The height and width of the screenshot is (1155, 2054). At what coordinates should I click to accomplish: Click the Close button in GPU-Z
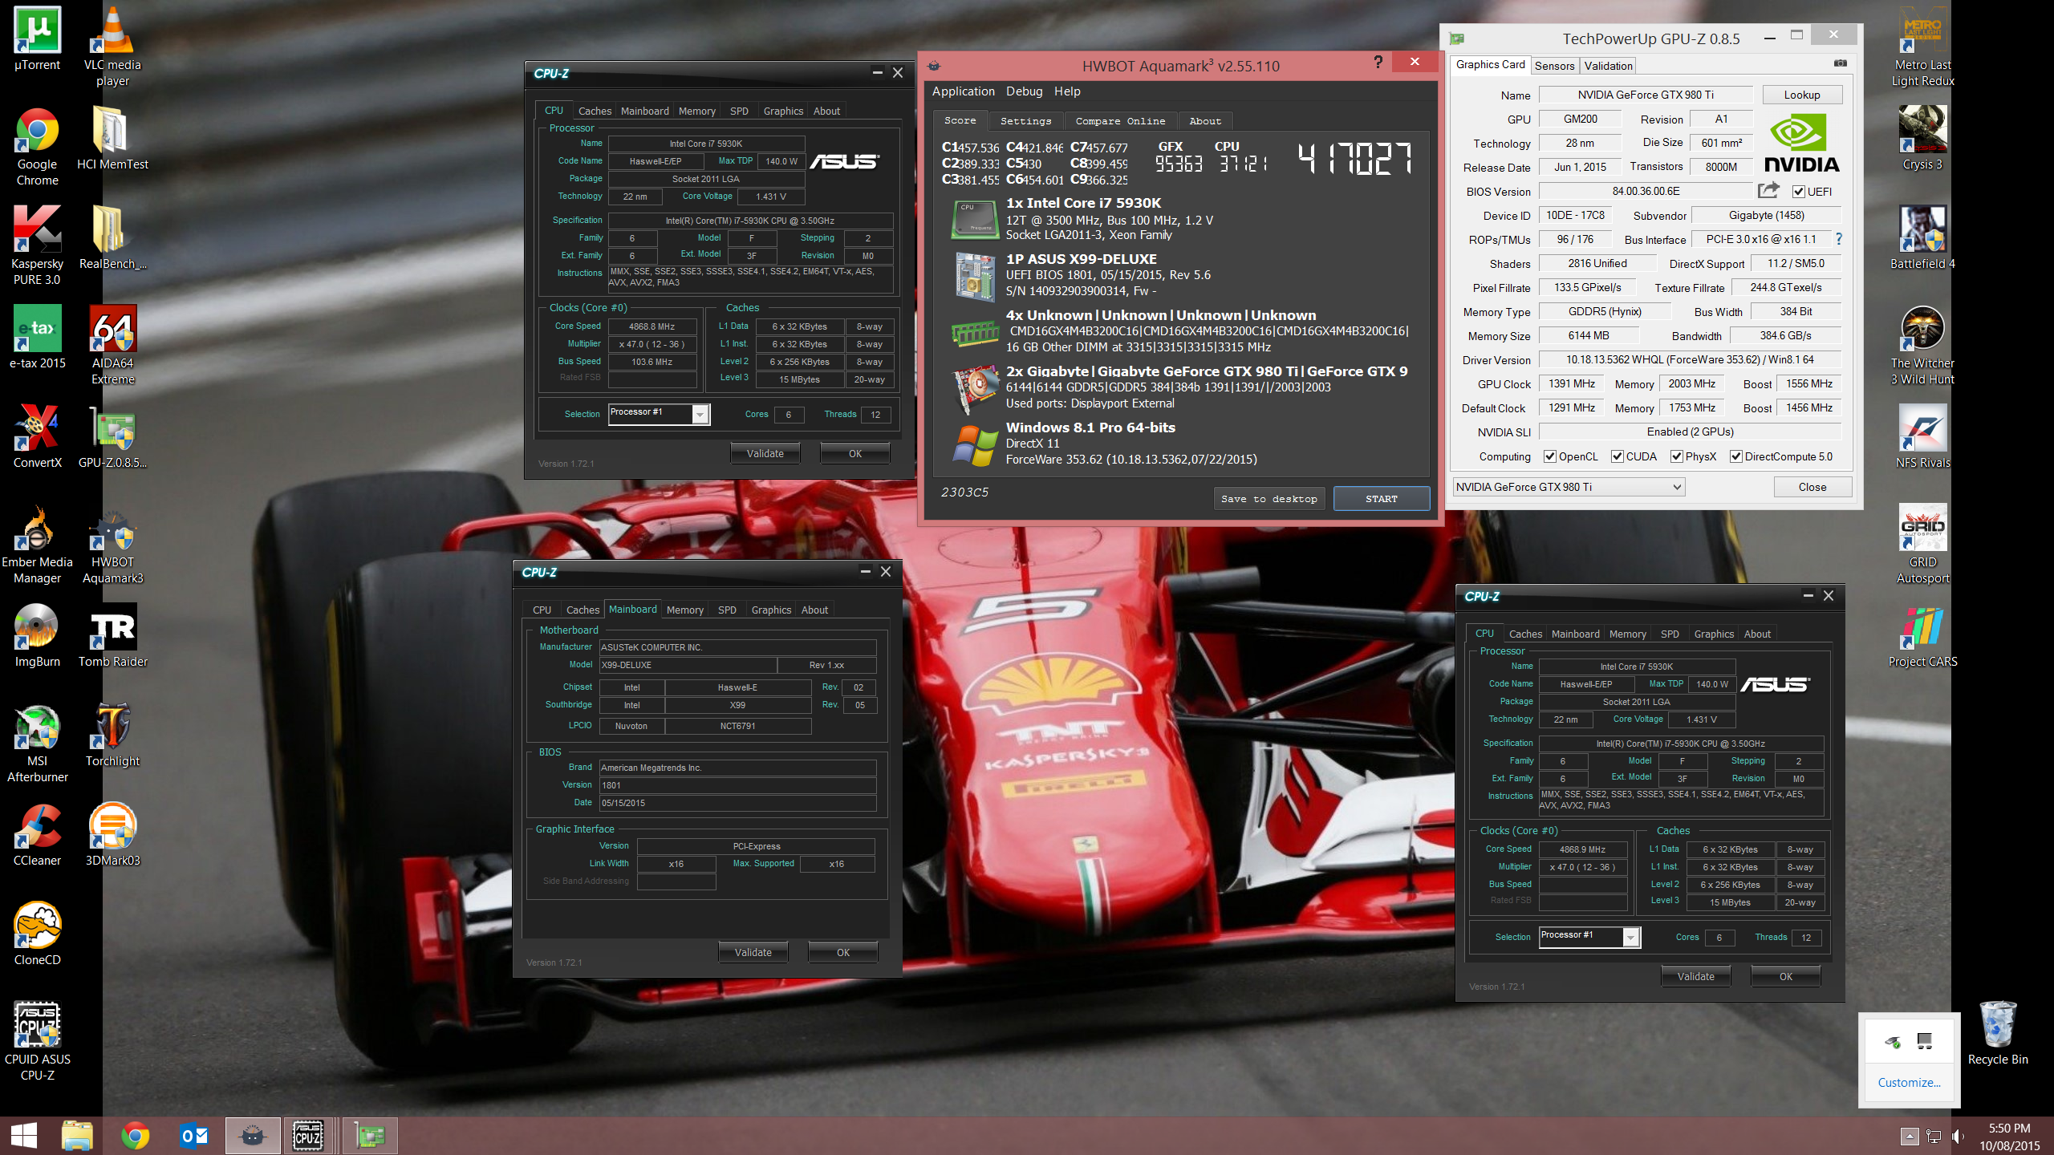1812,487
